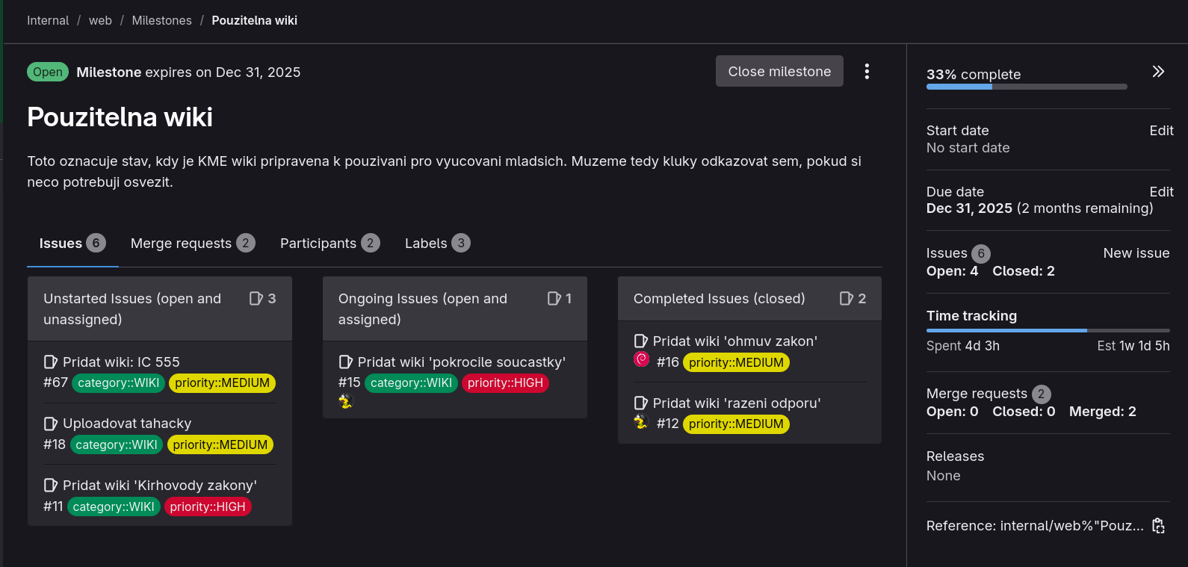Click priority::HIGH label on issue #15
The height and width of the screenshot is (567, 1188).
click(x=505, y=383)
